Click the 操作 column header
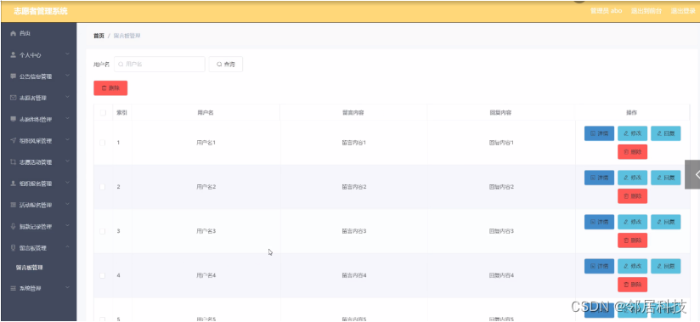The width and height of the screenshot is (700, 322). pos(632,113)
